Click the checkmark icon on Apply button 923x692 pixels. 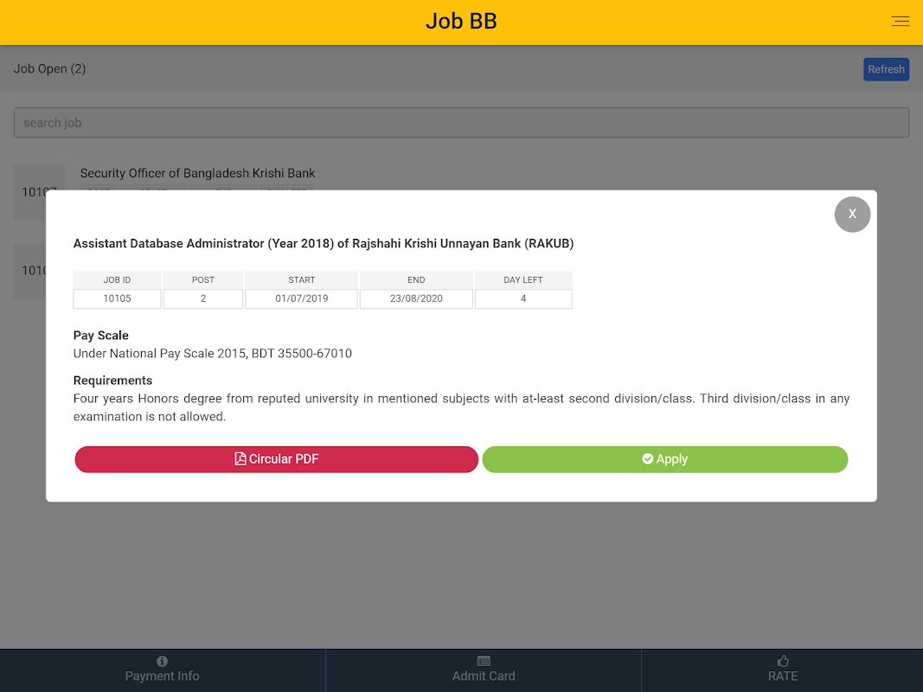[648, 458]
